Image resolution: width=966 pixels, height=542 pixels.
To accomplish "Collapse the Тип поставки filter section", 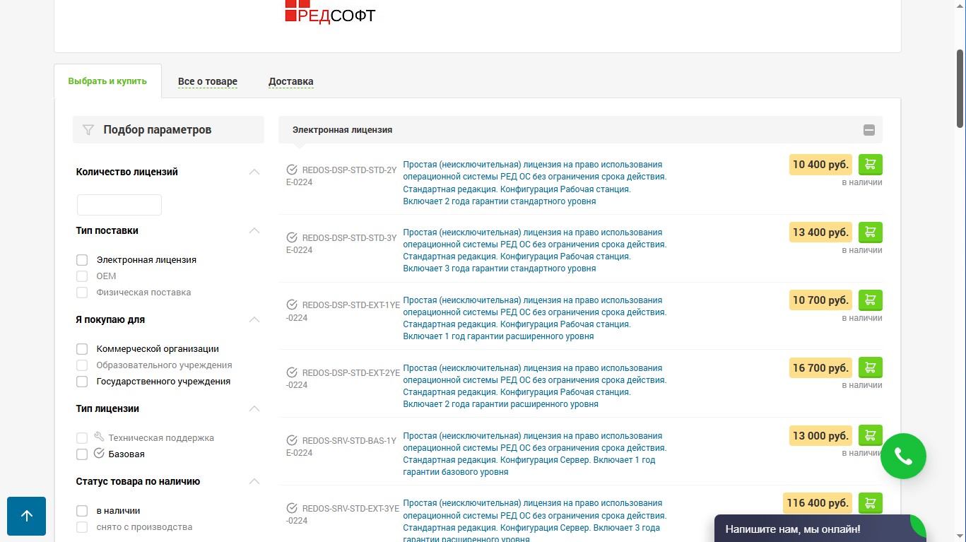I will (x=254, y=230).
